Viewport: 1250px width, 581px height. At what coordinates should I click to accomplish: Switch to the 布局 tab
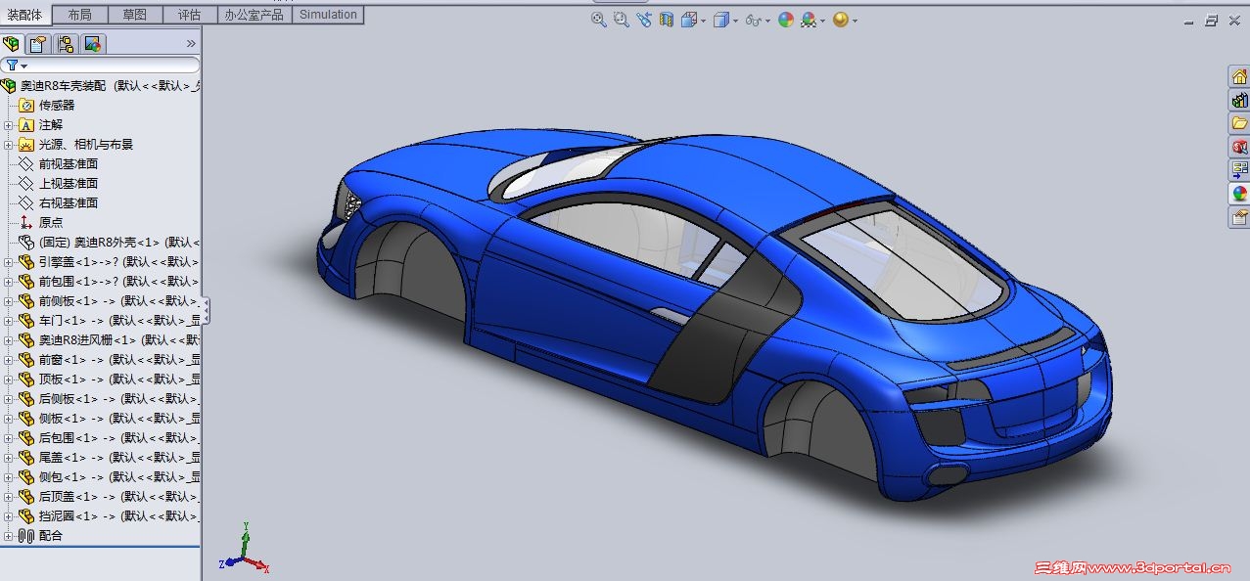[80, 15]
